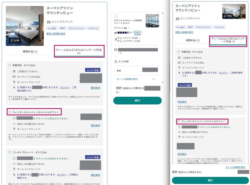Open the レビューを見る link
250x185 pixels.
[x=137, y=32]
